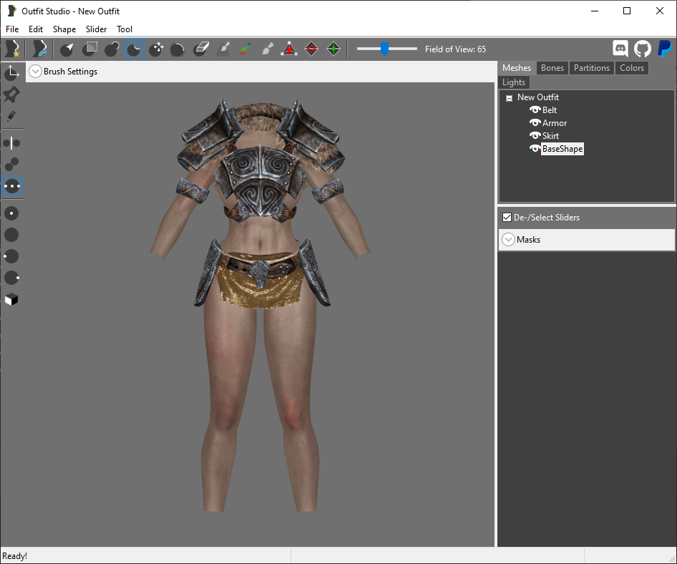The height and width of the screenshot is (564, 677).
Task: Select the New Outfit root item
Action: tap(538, 97)
